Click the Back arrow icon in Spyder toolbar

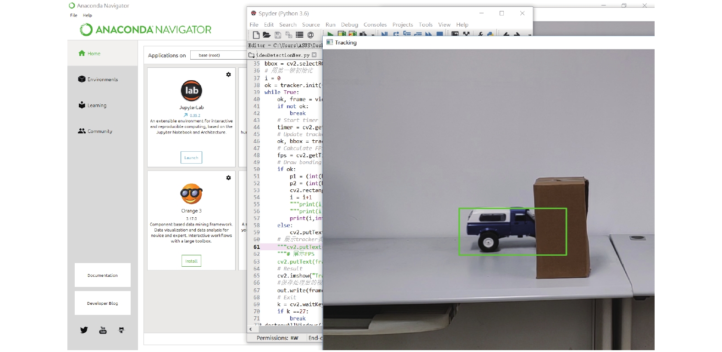(x=506, y=35)
